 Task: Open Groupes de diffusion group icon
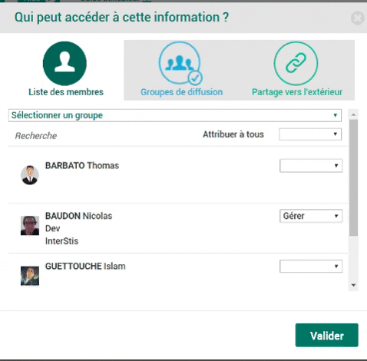[180, 63]
